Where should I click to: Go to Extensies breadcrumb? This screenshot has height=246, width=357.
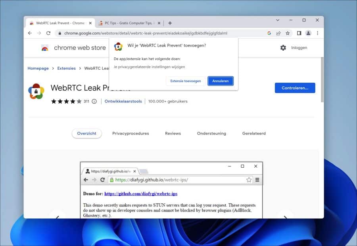pos(66,68)
